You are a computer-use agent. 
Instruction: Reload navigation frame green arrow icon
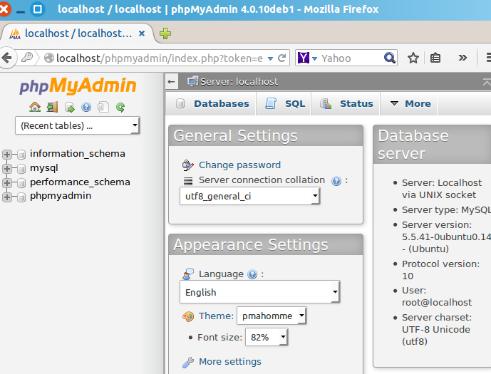click(120, 108)
